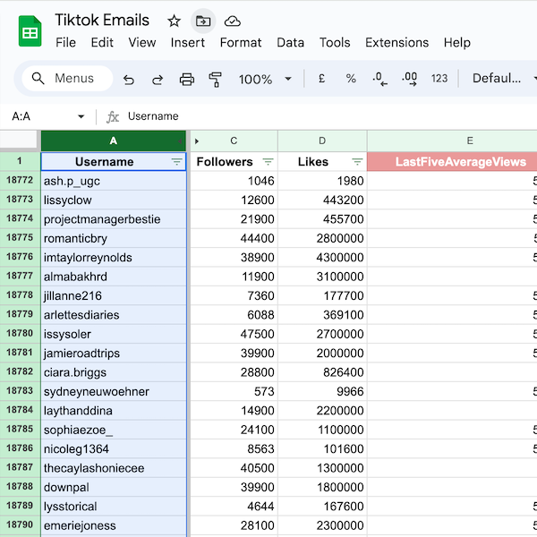The width and height of the screenshot is (537, 537).
Task: Open the 123 number formats menu
Action: click(439, 79)
